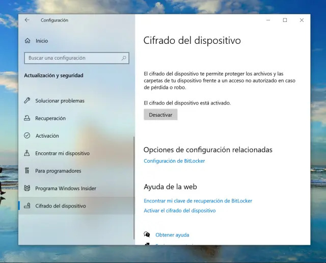Click the Obtener ayuda chat icon
This screenshot has height=263, width=326.
click(x=147, y=235)
